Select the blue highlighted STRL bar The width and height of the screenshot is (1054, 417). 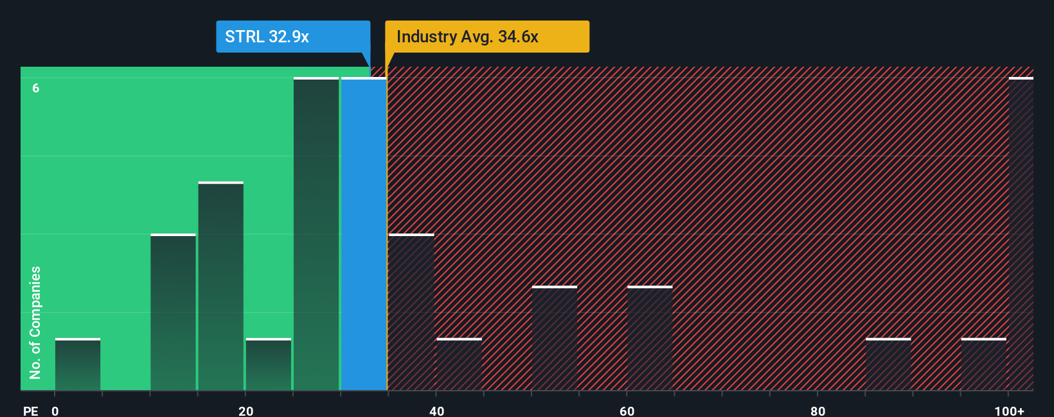tap(364, 234)
